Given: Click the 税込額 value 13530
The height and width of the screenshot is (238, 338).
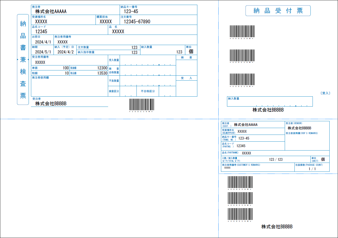Looking at the screenshot, I should coord(102,73).
